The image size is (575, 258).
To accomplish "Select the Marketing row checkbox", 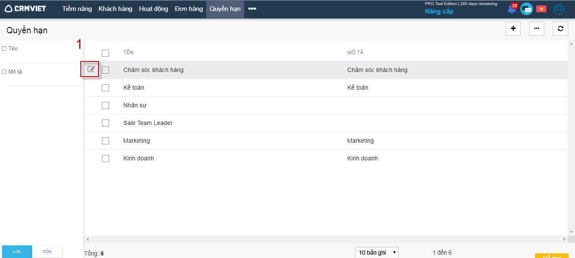I will pos(105,141).
